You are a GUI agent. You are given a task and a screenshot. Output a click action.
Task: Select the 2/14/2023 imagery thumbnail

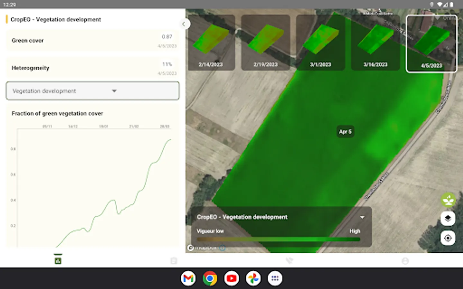211,42
